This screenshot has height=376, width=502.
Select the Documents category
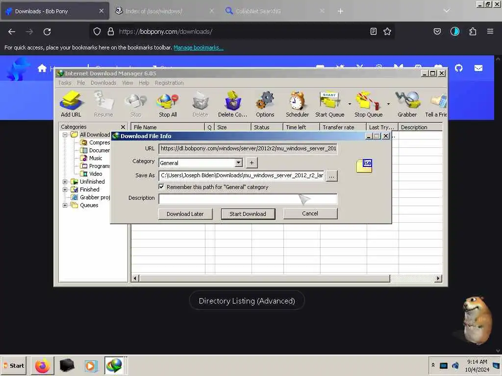click(x=95, y=150)
